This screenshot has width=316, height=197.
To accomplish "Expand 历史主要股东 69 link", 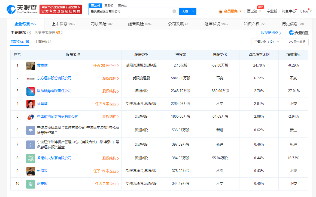I will [48, 33].
